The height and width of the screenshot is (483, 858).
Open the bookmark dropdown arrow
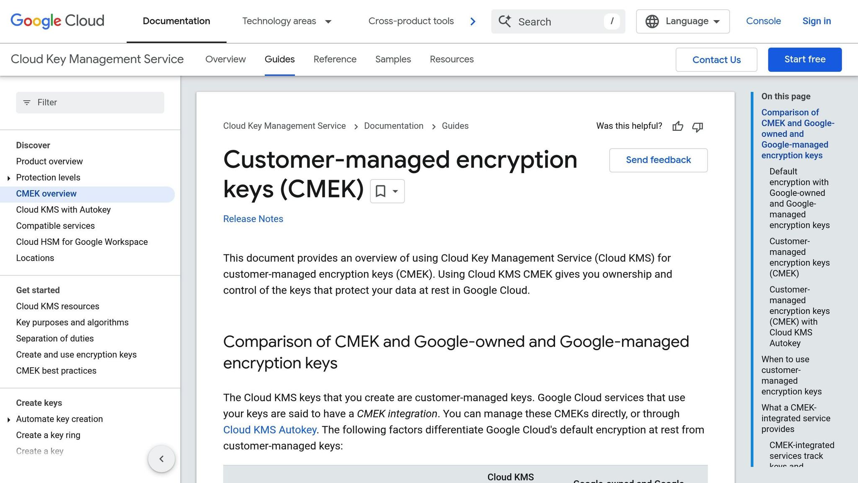[395, 191]
